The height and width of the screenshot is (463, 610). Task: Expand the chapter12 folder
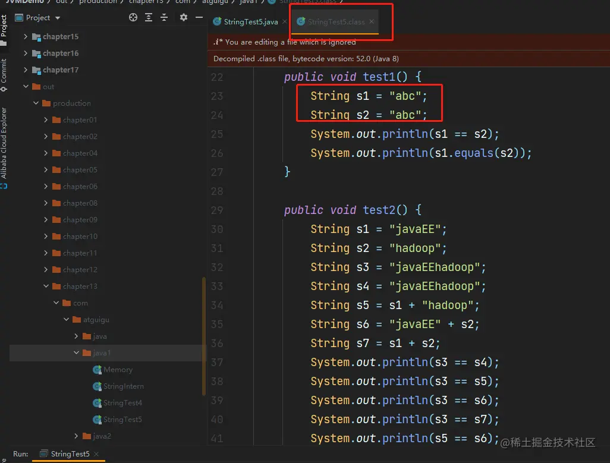click(x=46, y=270)
